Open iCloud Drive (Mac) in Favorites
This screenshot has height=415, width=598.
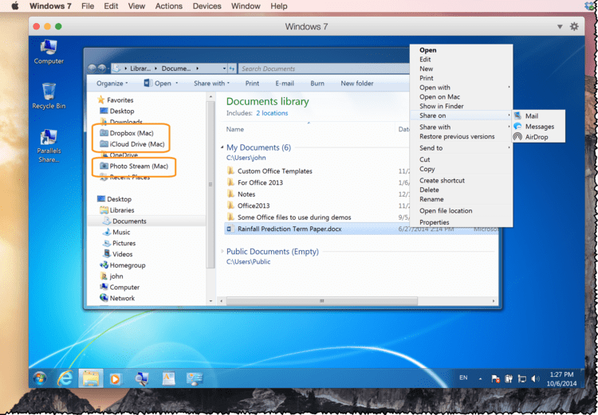tap(132, 144)
